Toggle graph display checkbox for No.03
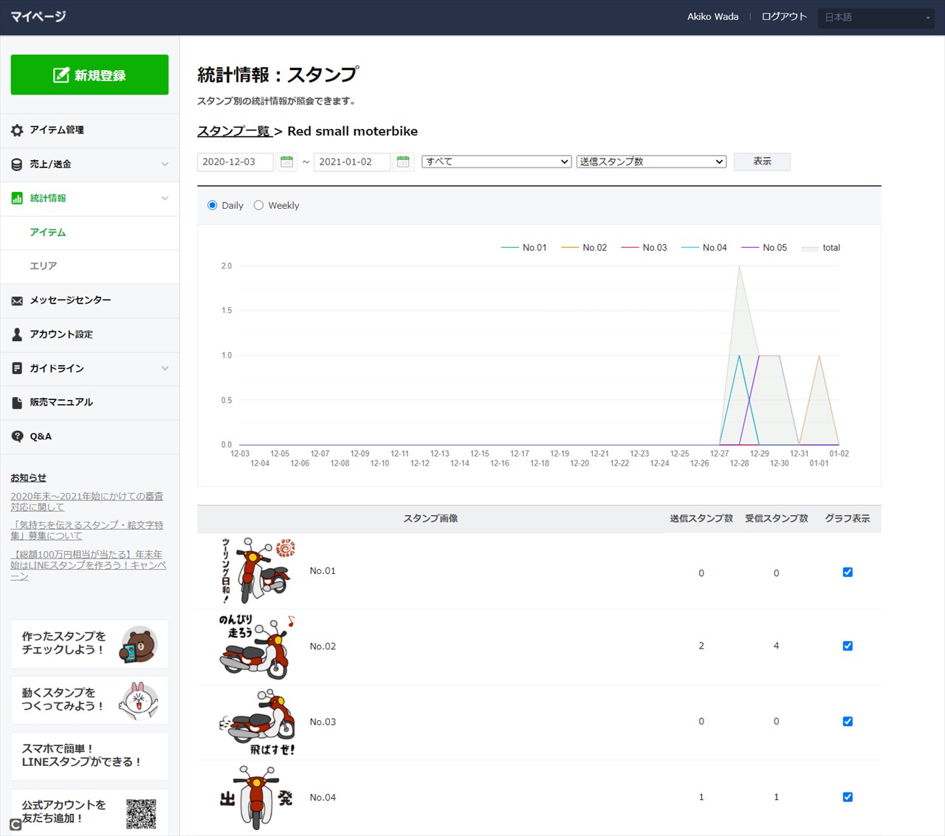The height and width of the screenshot is (836, 945). click(848, 722)
